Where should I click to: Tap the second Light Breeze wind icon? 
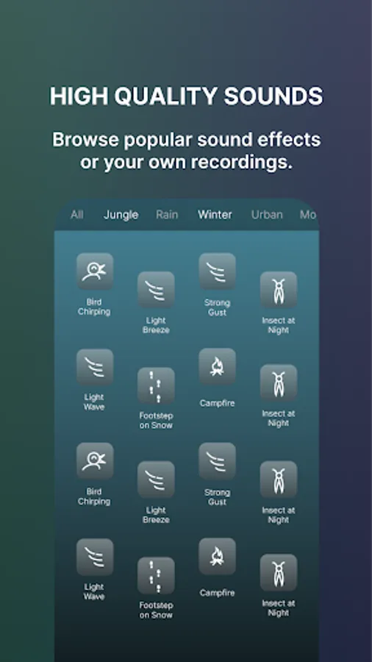[x=156, y=480]
